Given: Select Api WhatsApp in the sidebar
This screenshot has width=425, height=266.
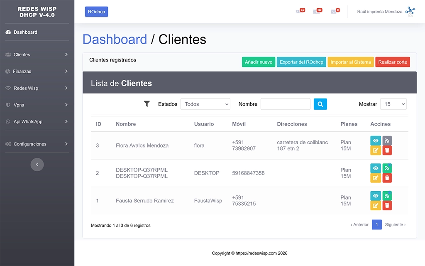Looking at the screenshot, I should (37, 122).
